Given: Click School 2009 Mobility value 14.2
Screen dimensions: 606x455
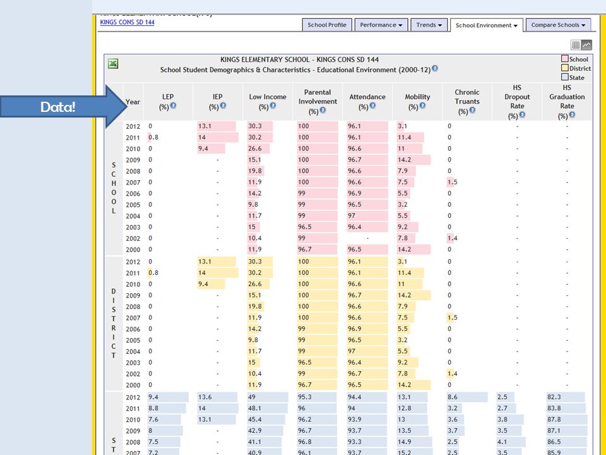Looking at the screenshot, I should pyautogui.click(x=405, y=160).
